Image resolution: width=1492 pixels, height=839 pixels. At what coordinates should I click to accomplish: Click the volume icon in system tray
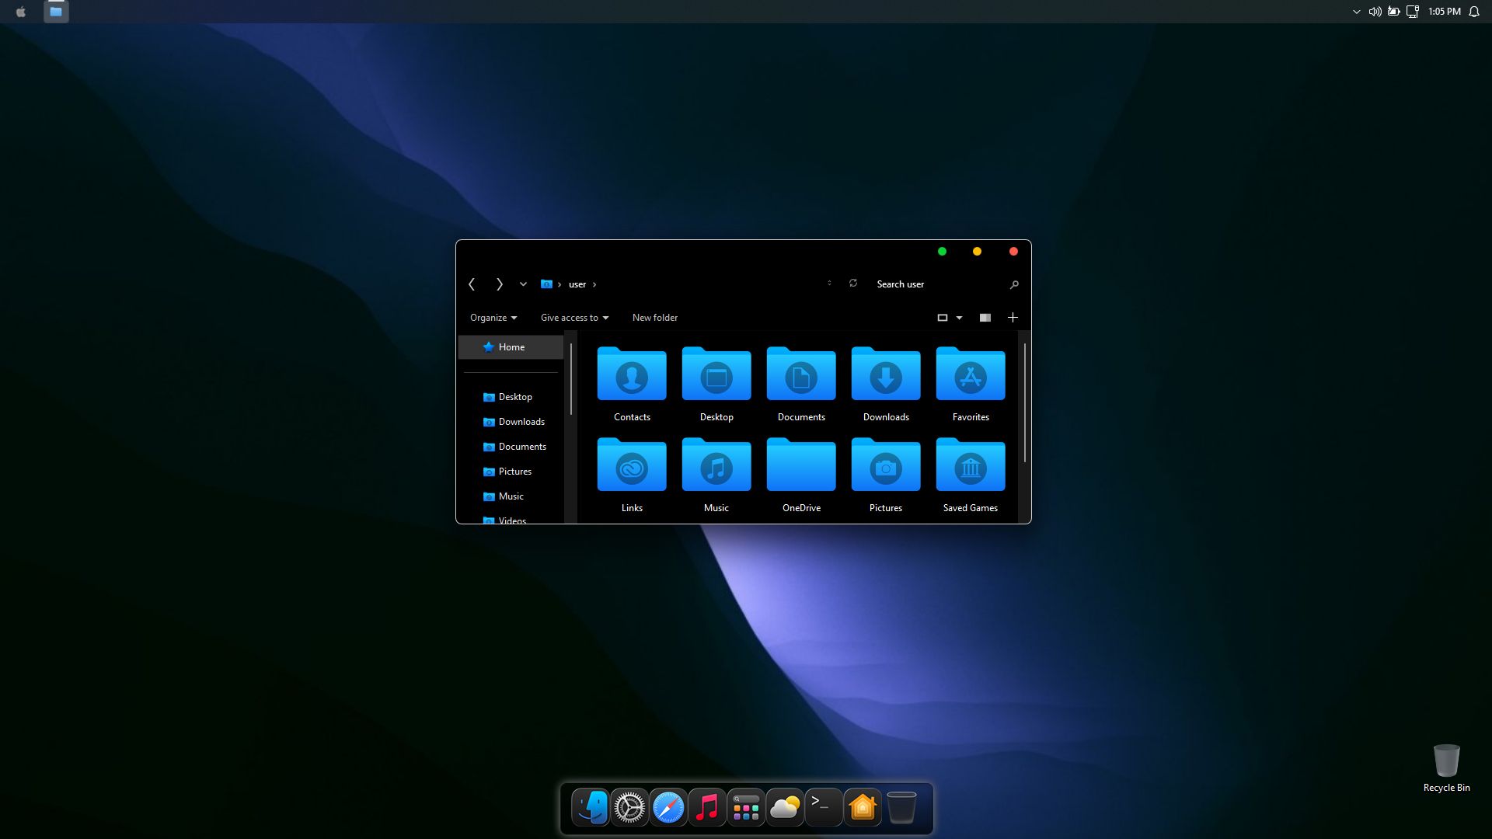pyautogui.click(x=1375, y=12)
